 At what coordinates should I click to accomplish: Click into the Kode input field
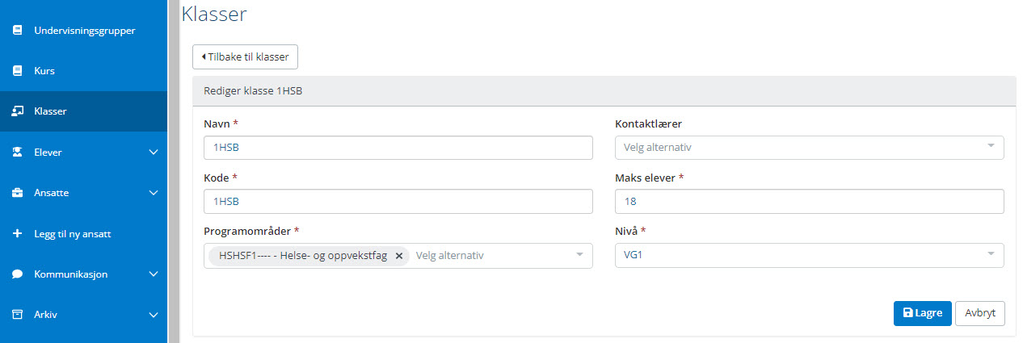click(x=398, y=201)
